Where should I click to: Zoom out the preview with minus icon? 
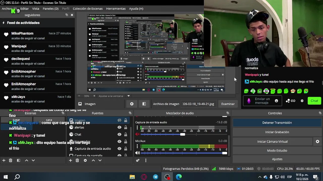(x=79, y=96)
